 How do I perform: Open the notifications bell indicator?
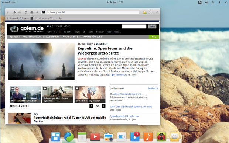tap(219, 2)
